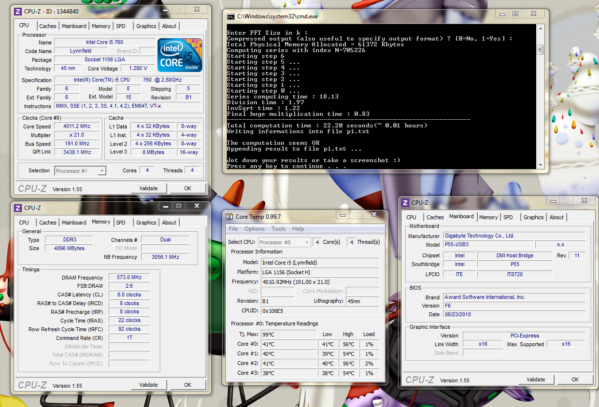
Task: Click the CPU-Z icon in the Mainboard window title bar
Action: tap(406, 202)
